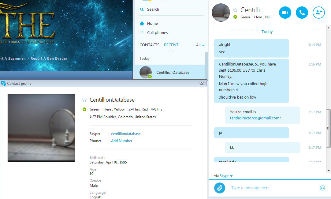Screen dimensions: 331x199
Task: Click the Today group header in recent list
Action: 145,58
